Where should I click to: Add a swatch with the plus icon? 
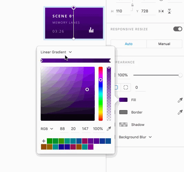(x=44, y=141)
